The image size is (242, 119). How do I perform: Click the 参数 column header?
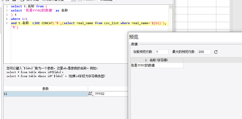[46, 89]
